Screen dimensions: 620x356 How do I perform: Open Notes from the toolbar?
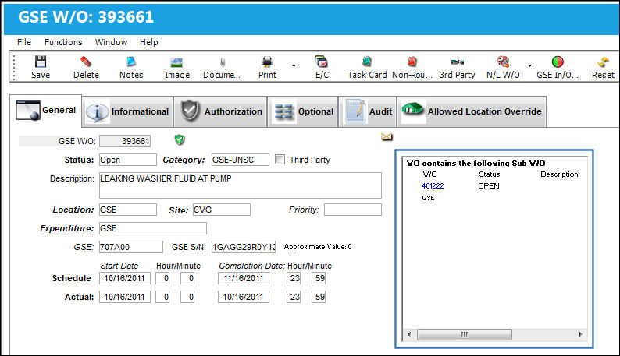(131, 62)
